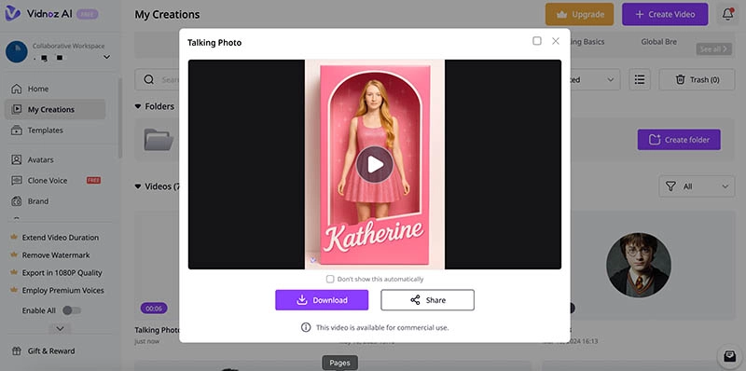Click the Home house icon

point(16,89)
